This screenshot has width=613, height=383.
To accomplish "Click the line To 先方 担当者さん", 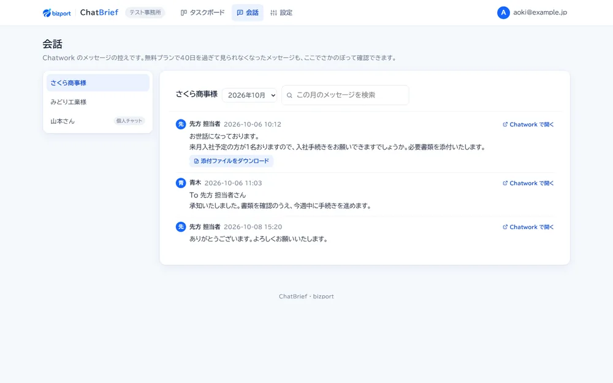I will pos(218,195).
